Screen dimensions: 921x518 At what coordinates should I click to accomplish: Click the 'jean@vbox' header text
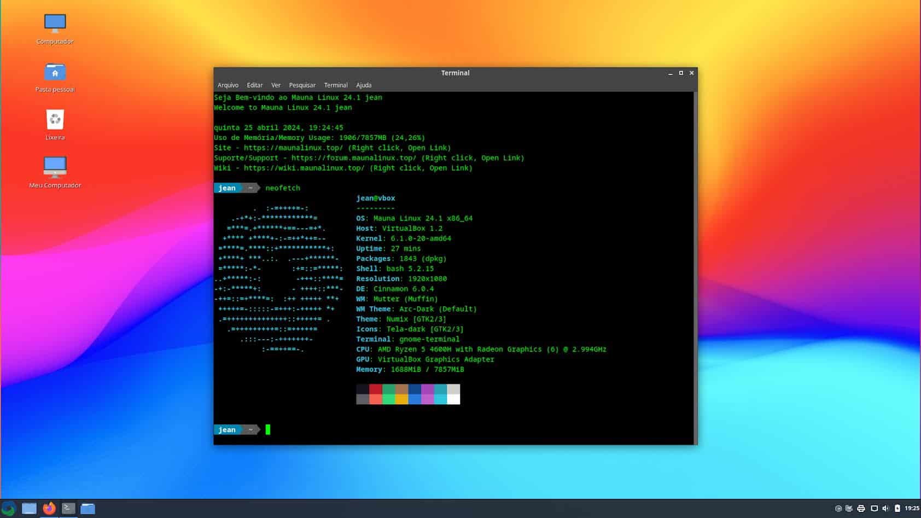coord(376,199)
